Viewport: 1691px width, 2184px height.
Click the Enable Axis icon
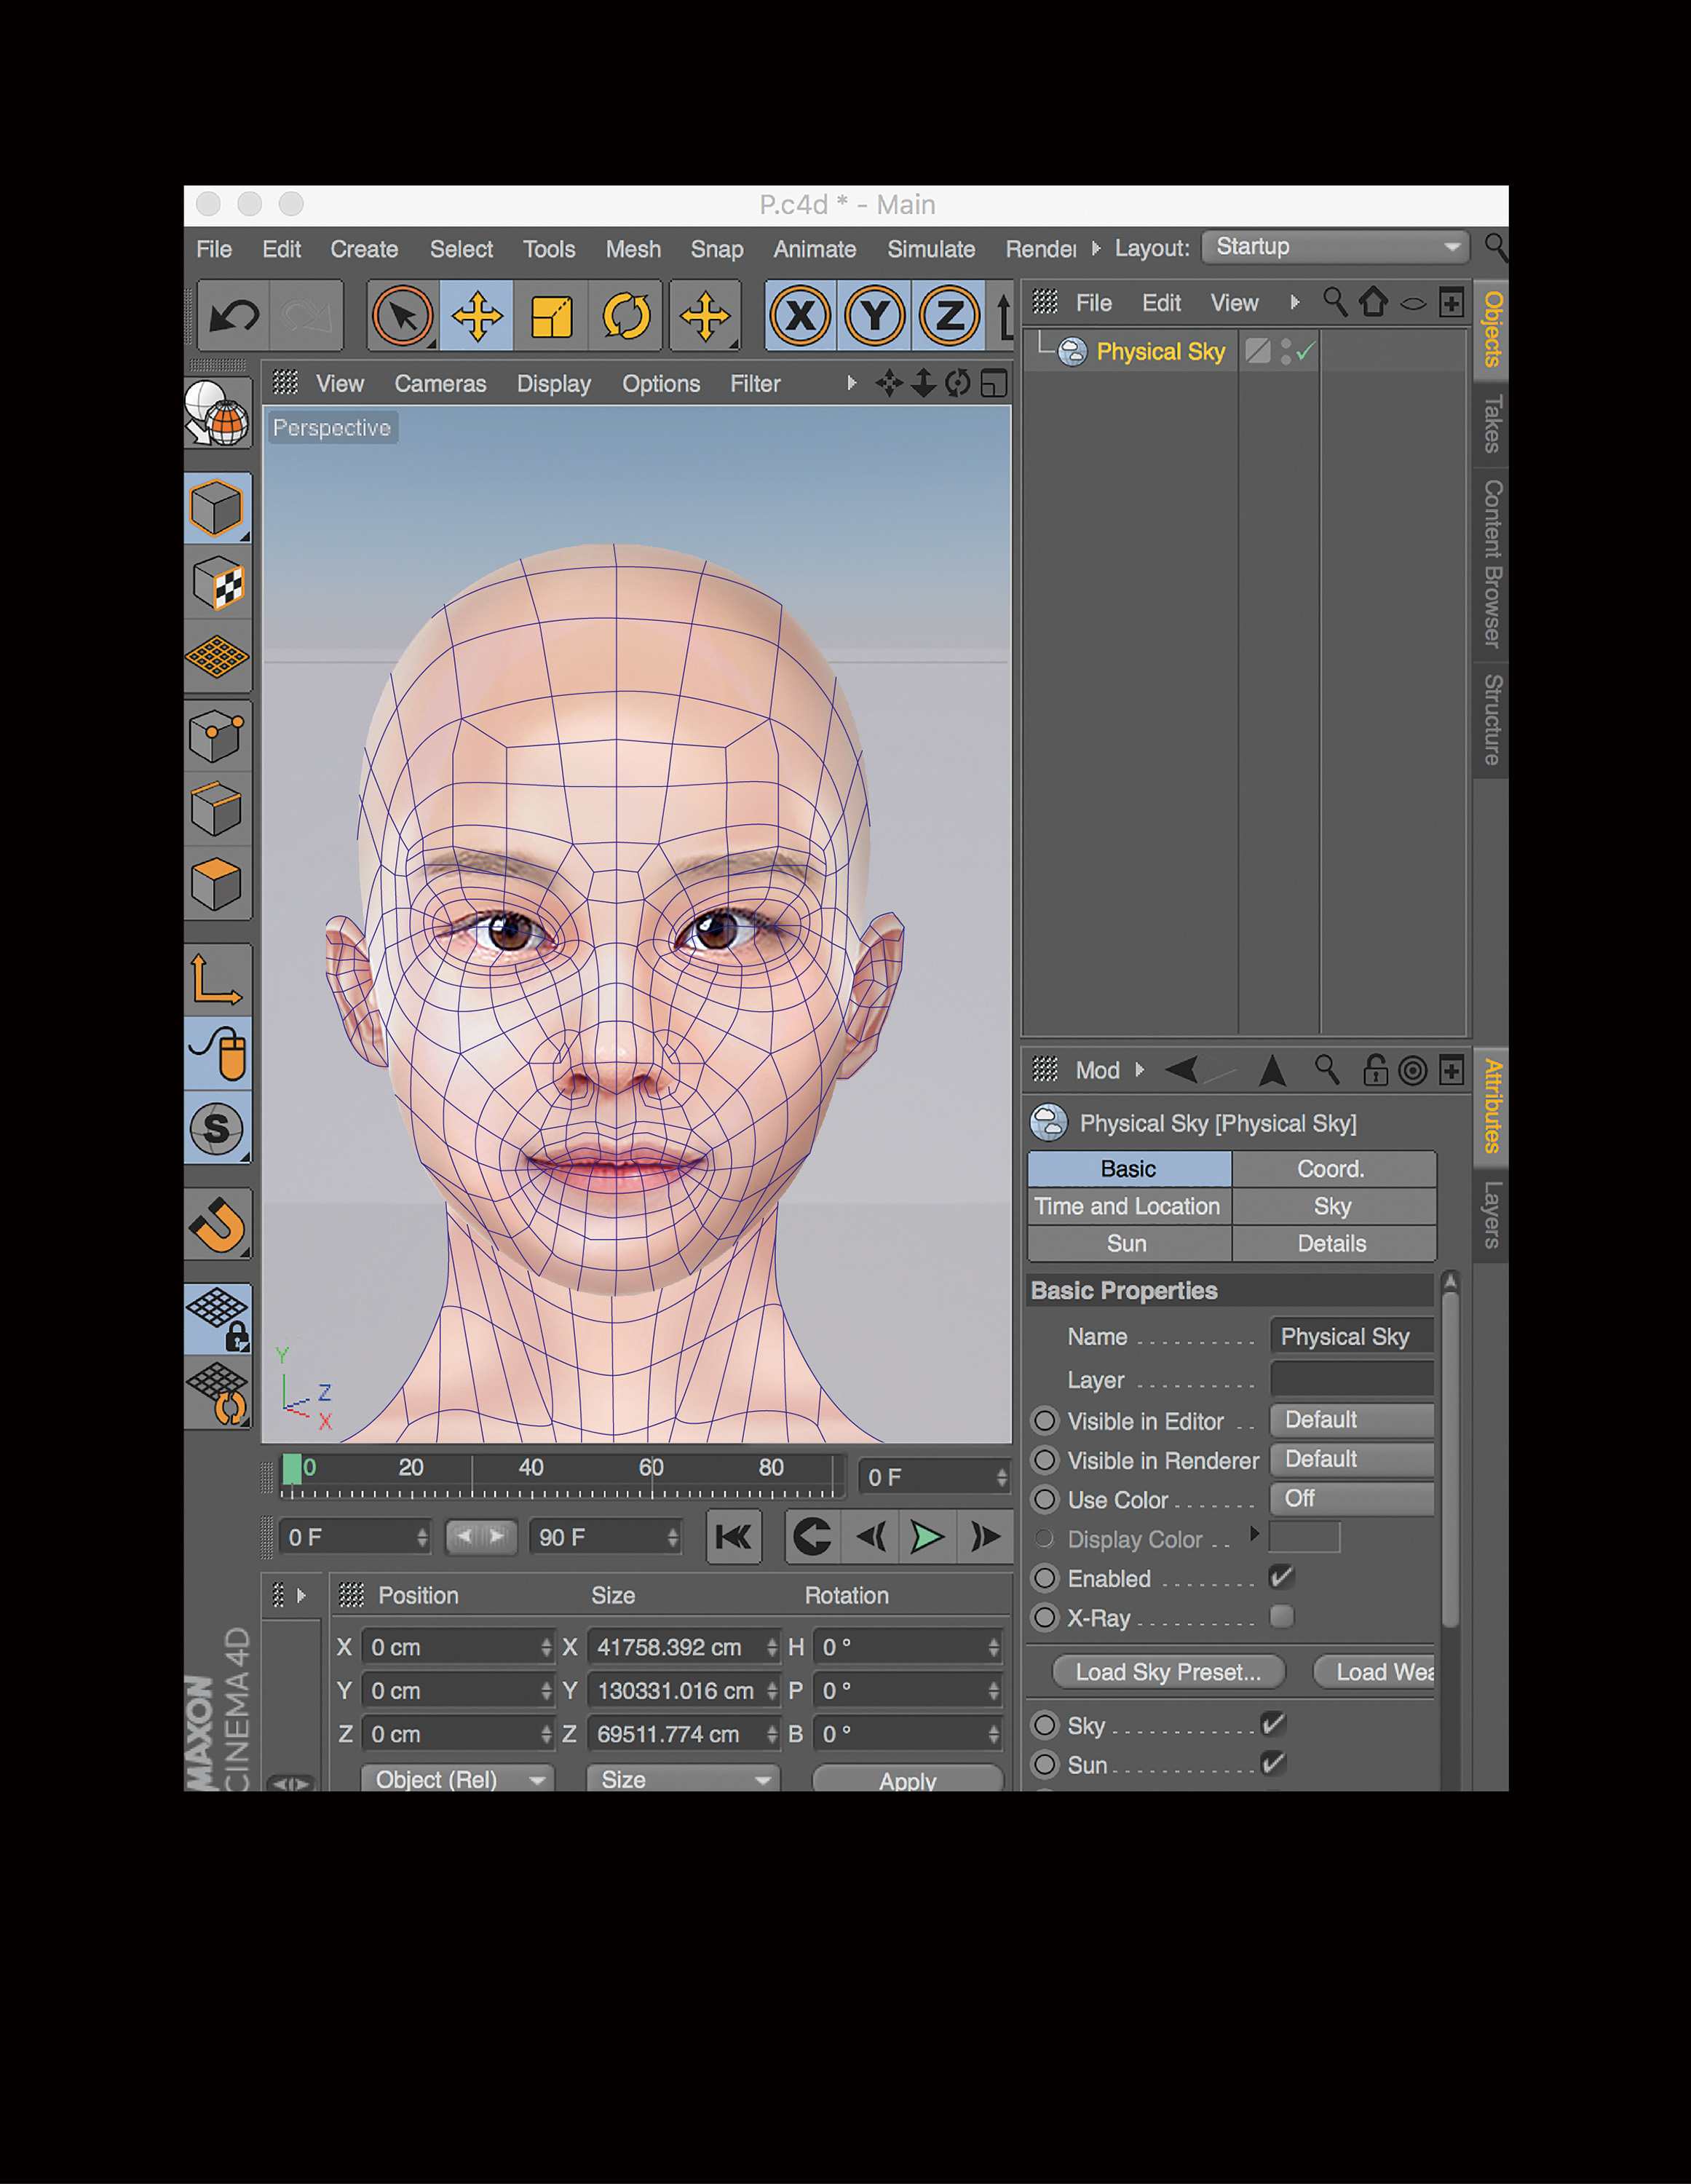[217, 979]
